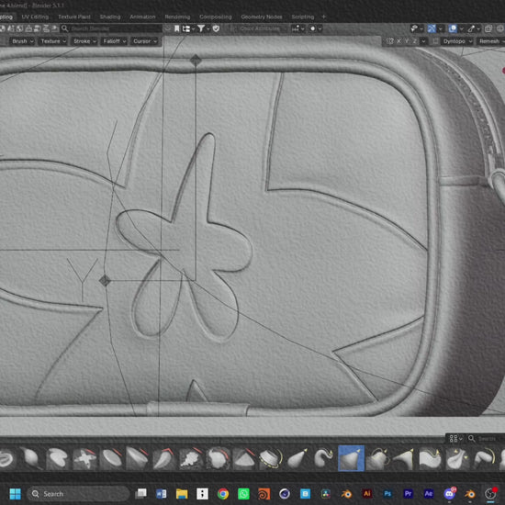The image size is (505, 505).
Task: Open the Stroke dropdown panel
Action: (x=84, y=41)
